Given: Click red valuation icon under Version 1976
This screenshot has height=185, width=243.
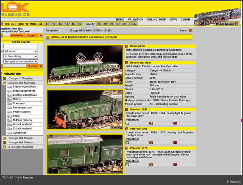Looking at the screenshot, I should point(175,165).
